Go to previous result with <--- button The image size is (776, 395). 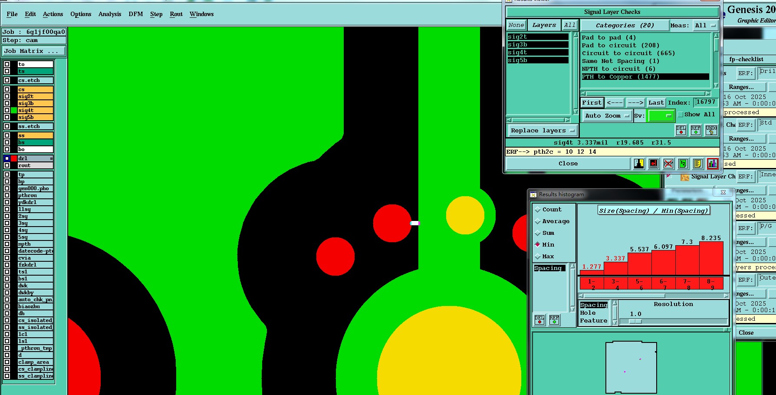tap(615, 103)
